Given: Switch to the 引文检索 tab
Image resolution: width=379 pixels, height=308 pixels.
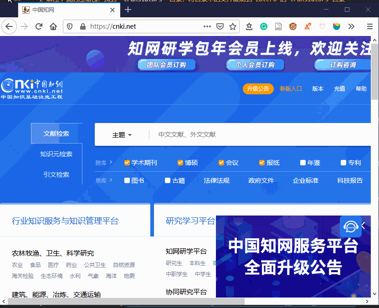Looking at the screenshot, I should [56, 175].
